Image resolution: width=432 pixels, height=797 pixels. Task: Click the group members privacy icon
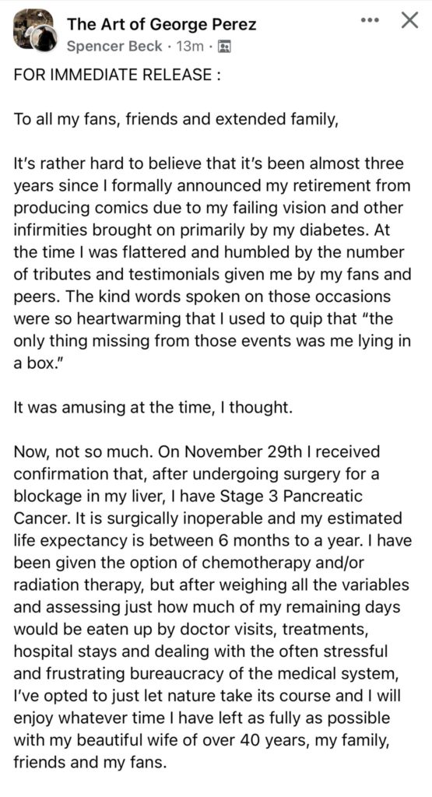click(x=224, y=47)
